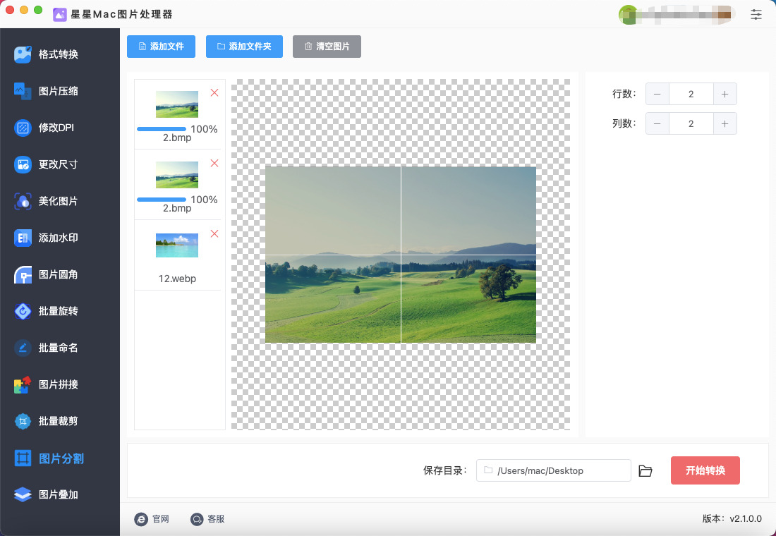Viewport: 776px width, 536px height.
Task: Click the app logo in the title bar
Action: tap(60, 14)
